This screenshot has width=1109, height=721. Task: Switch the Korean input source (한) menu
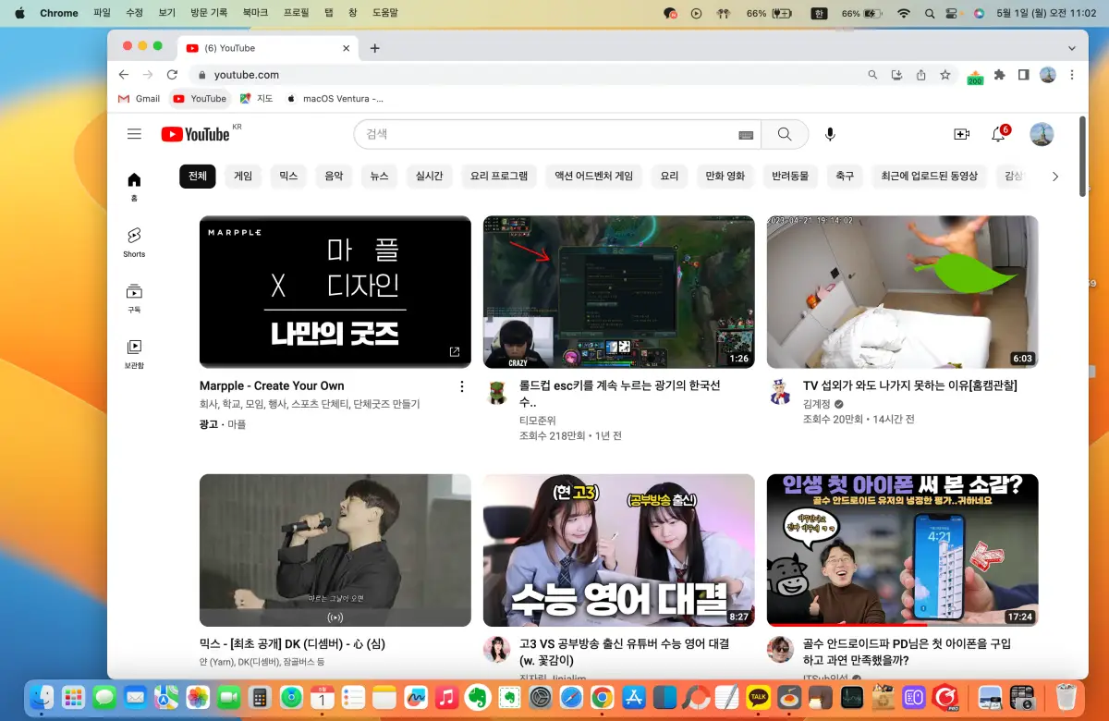(x=819, y=13)
